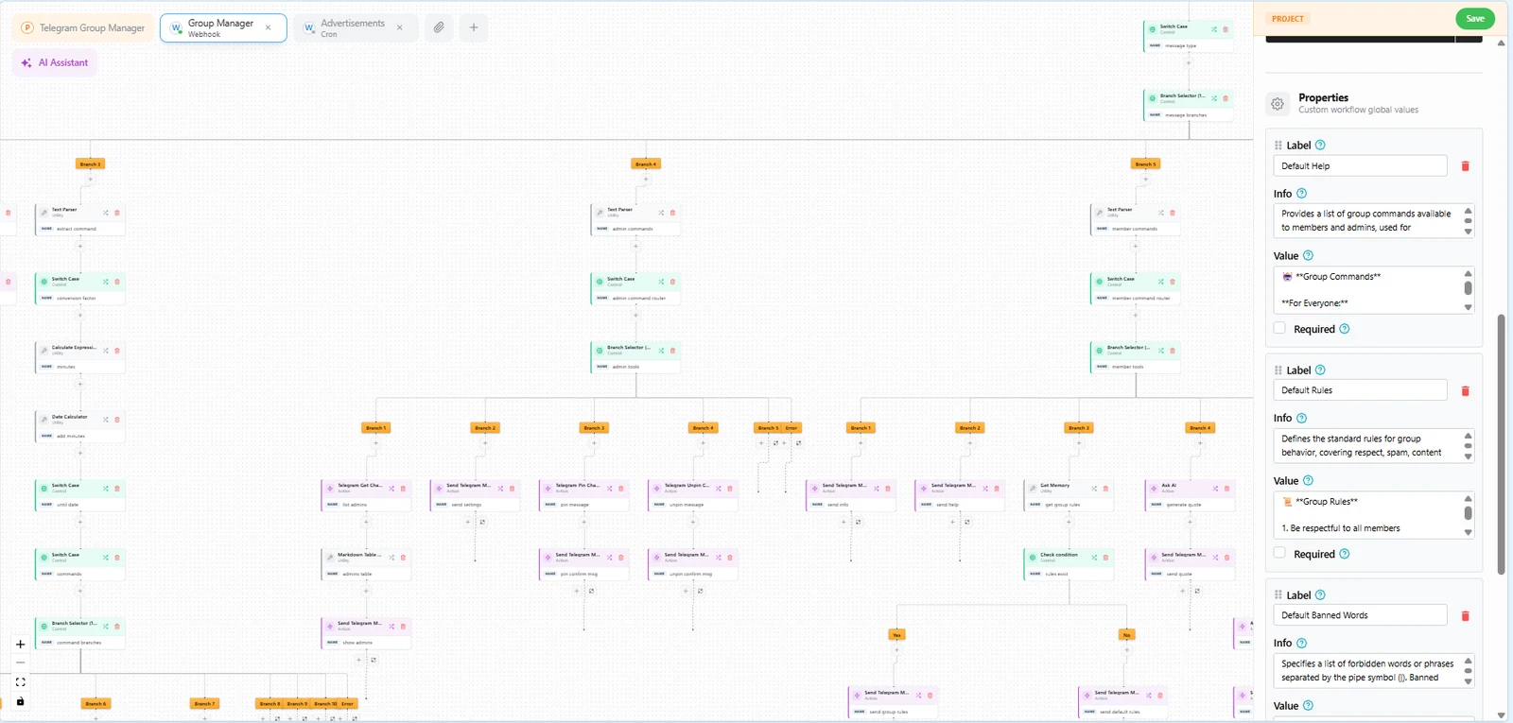Delete the 'admin commands' Text Parser node
This screenshot has height=723, width=1513.
point(673,213)
